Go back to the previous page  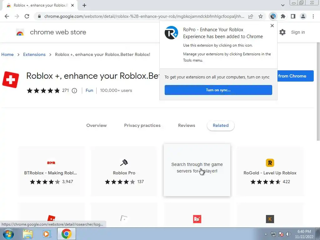point(7,16)
